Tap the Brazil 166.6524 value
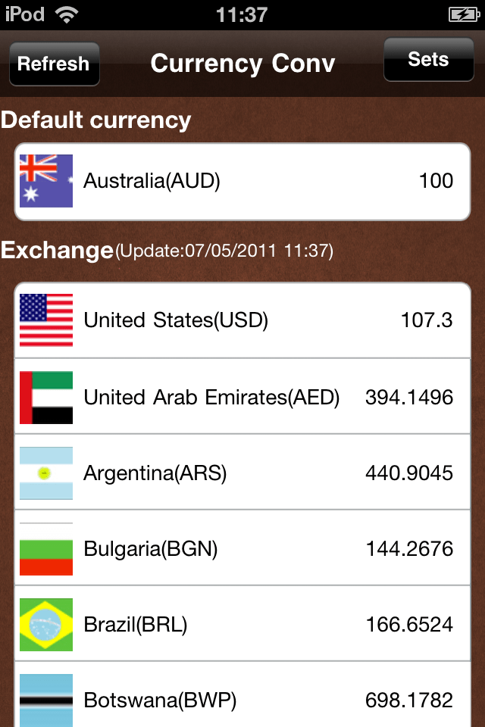Screen dimensions: 485x727 pyautogui.click(x=409, y=625)
